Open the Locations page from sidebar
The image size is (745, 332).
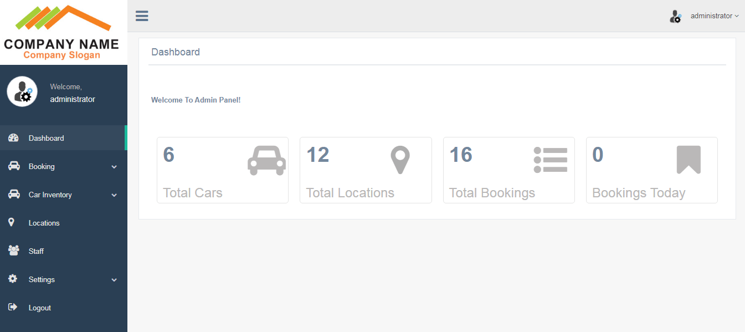tap(44, 222)
